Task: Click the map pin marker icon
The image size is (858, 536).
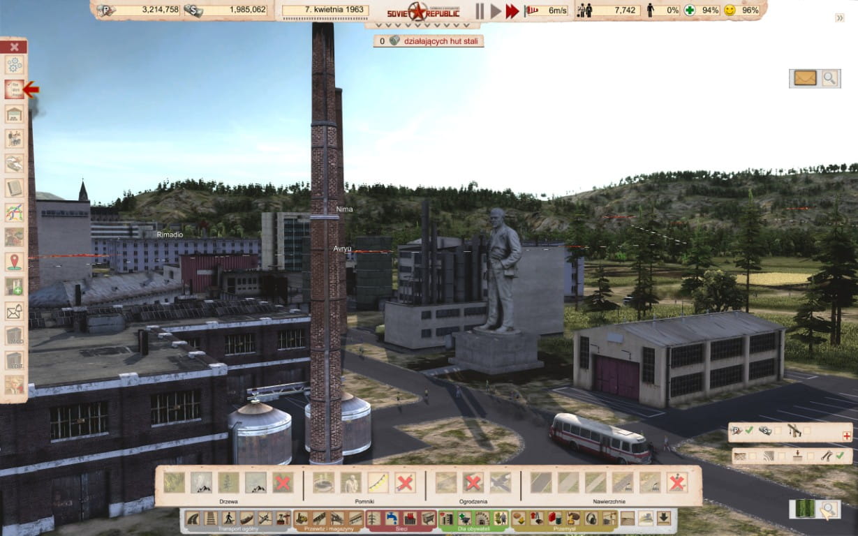Action: [14, 262]
